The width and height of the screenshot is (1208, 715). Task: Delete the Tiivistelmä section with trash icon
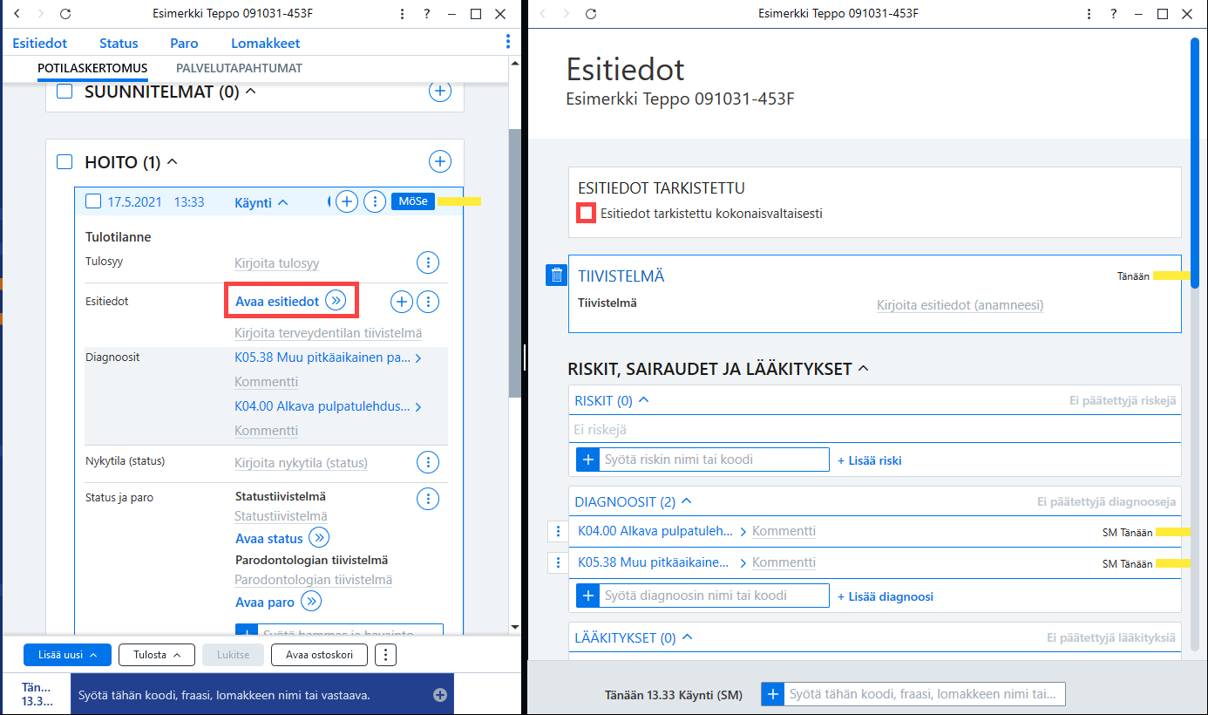557,275
